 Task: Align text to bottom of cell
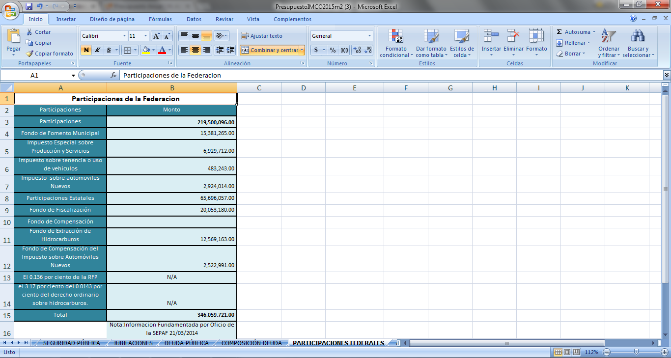pyautogui.click(x=206, y=36)
